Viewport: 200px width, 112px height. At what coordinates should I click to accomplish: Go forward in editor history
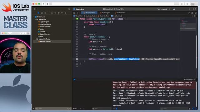(79, 13)
